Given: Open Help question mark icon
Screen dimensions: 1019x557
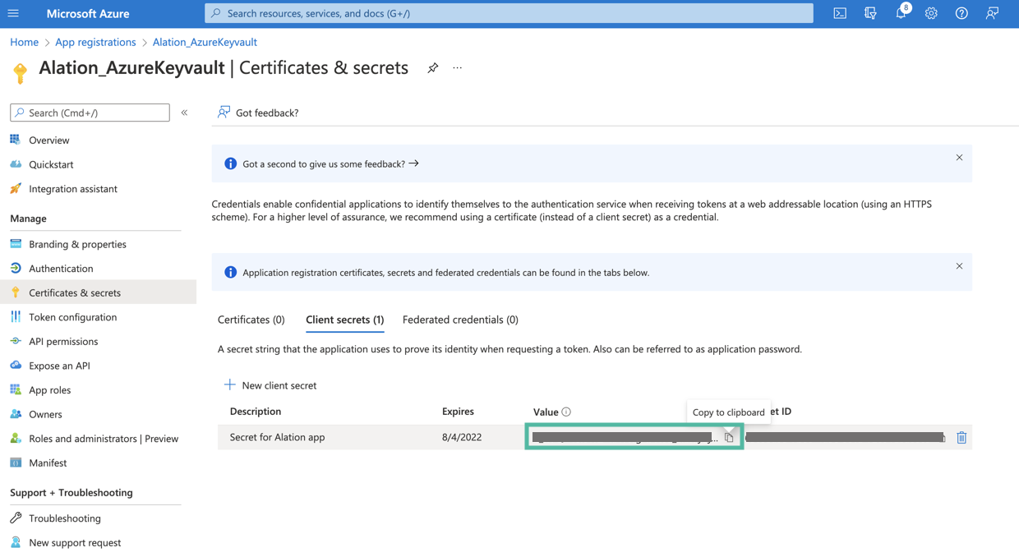Looking at the screenshot, I should pyautogui.click(x=961, y=13).
